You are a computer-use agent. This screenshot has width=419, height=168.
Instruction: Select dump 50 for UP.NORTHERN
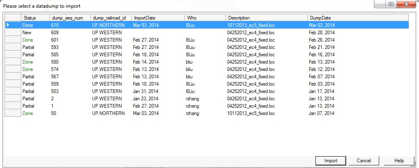[55, 113]
